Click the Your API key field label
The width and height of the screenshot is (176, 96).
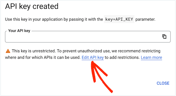(x=19, y=31)
